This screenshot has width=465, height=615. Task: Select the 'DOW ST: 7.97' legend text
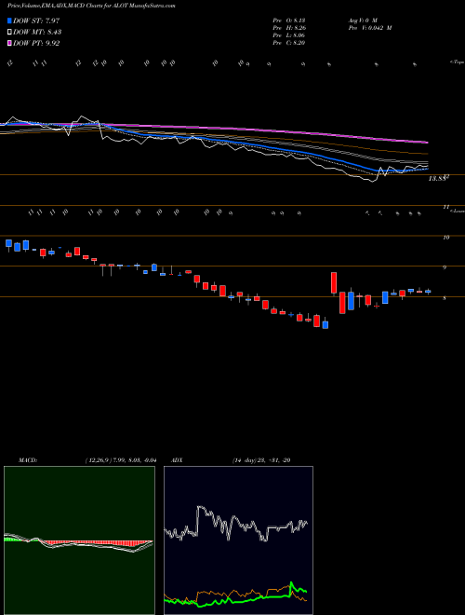pyautogui.click(x=36, y=20)
